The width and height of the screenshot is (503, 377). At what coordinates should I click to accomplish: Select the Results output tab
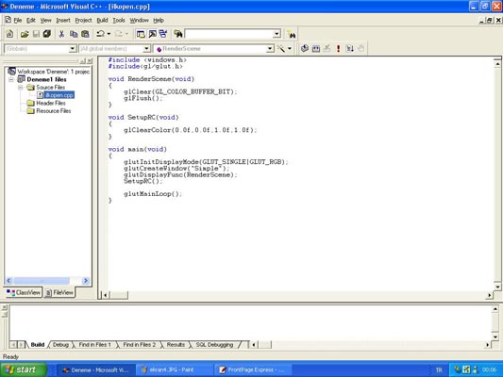[x=176, y=345]
